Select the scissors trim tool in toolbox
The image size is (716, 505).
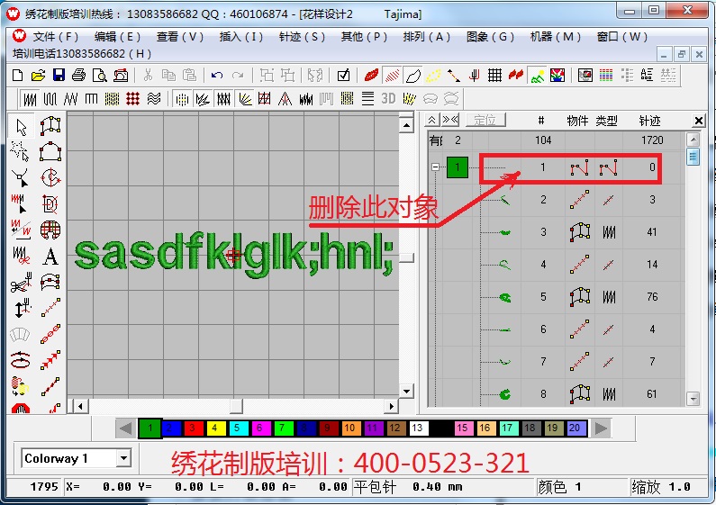[x=21, y=283]
